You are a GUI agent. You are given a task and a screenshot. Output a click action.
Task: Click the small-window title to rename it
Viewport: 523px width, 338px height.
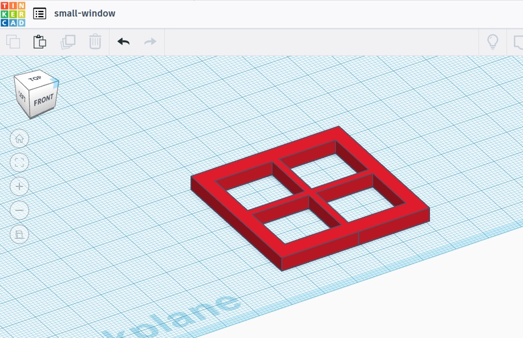(x=84, y=14)
